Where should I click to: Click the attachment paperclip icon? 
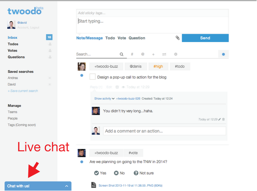click(178, 38)
